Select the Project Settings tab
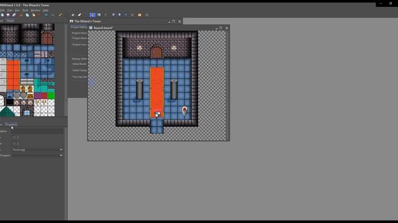The image size is (398, 223). [x=79, y=27]
